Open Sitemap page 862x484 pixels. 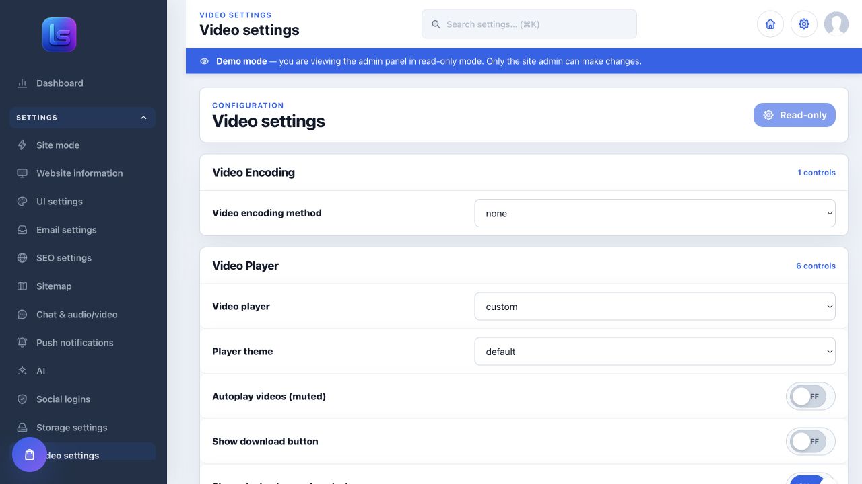point(82,286)
